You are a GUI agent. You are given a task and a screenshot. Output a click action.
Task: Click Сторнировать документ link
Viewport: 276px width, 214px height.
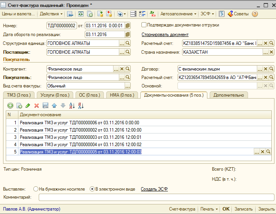click(x=165, y=35)
